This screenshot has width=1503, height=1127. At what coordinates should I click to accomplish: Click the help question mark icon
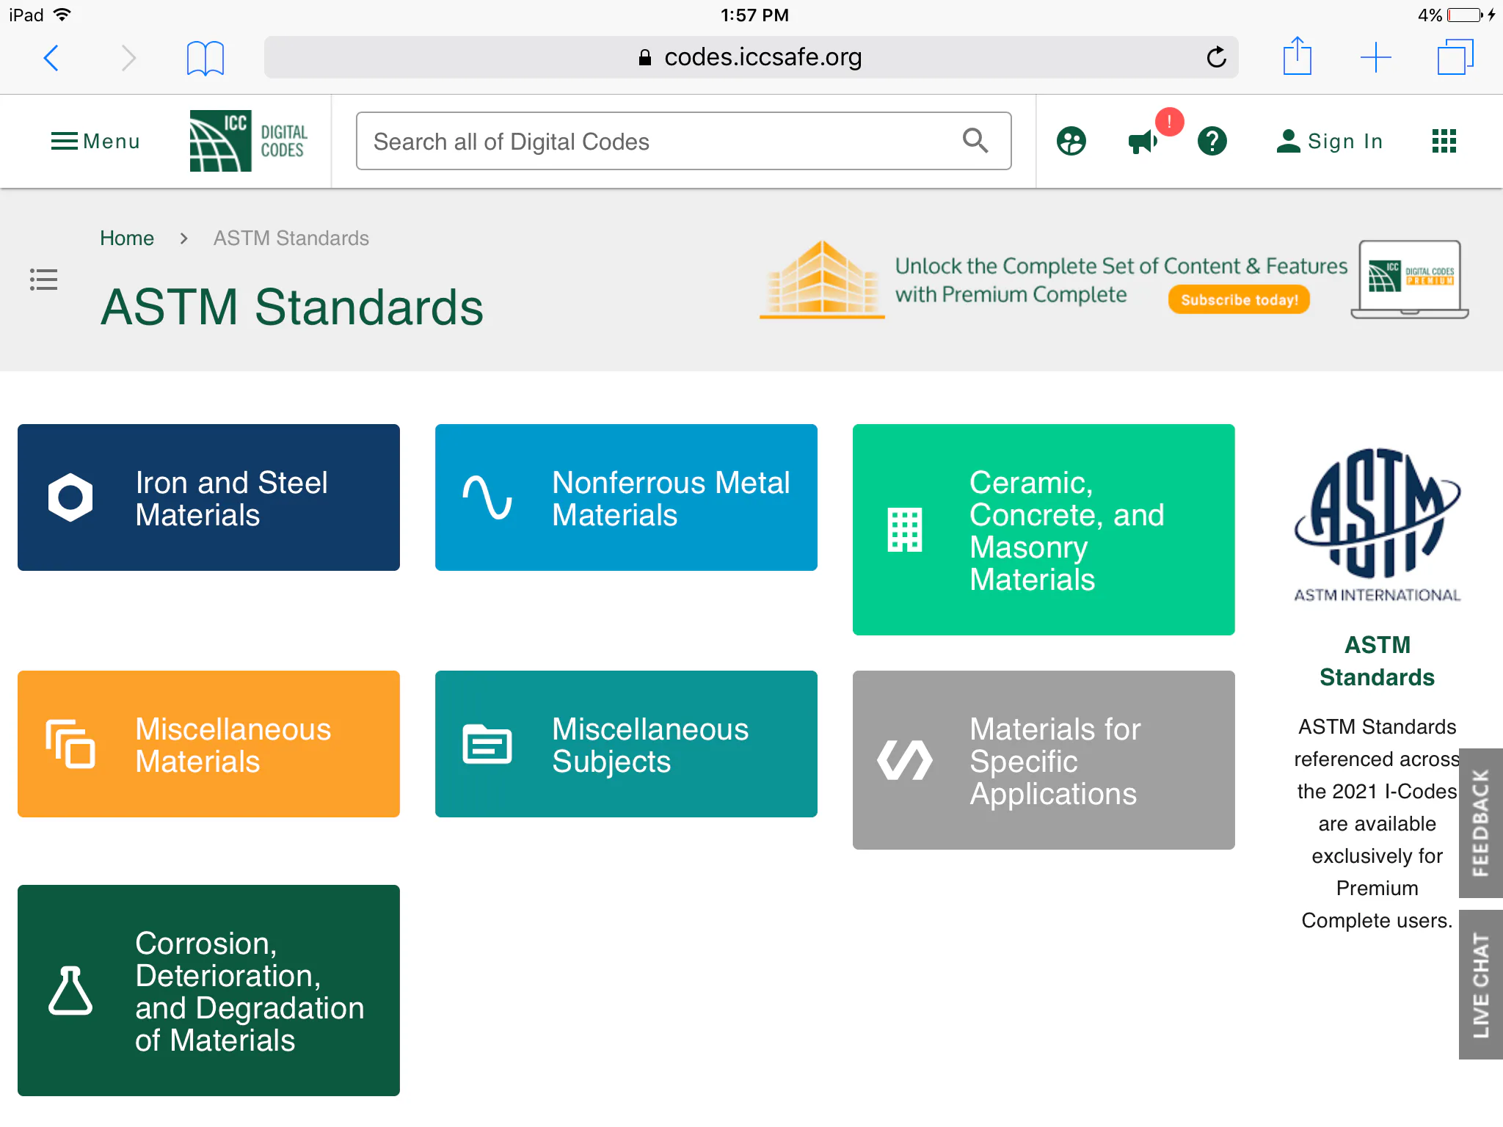click(x=1212, y=141)
